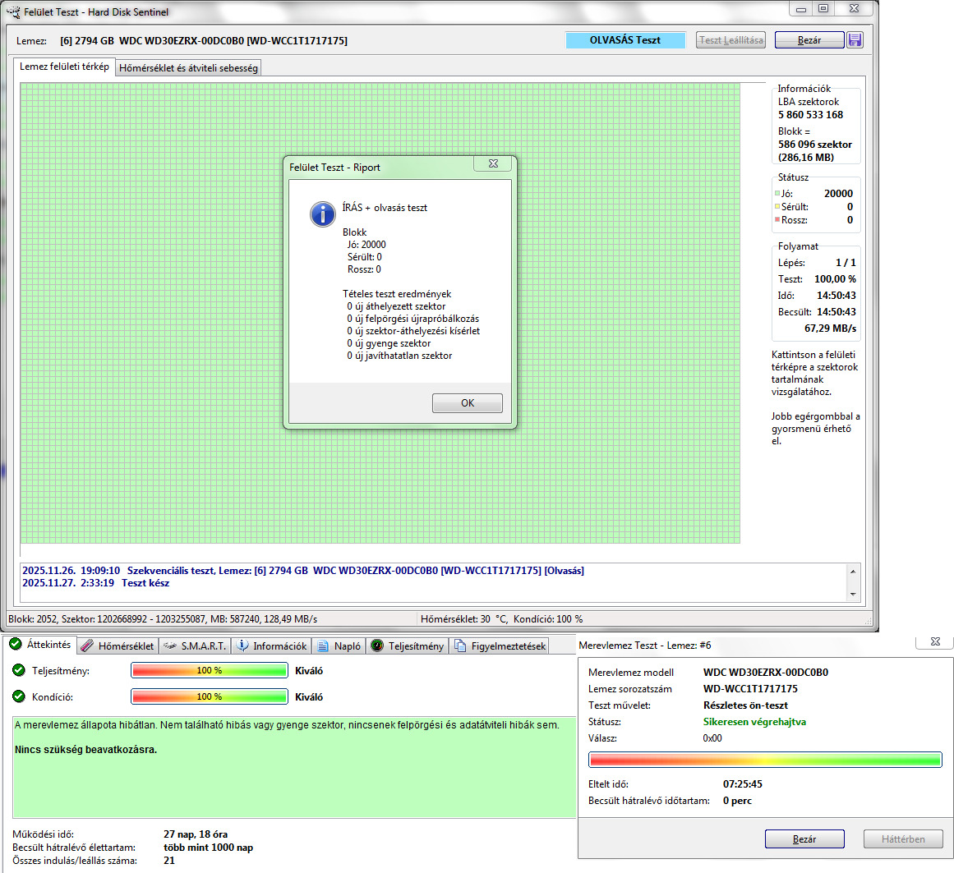Click the Teljesítmény tab gauge icon
This screenshot has height=873, width=954.
click(377, 646)
